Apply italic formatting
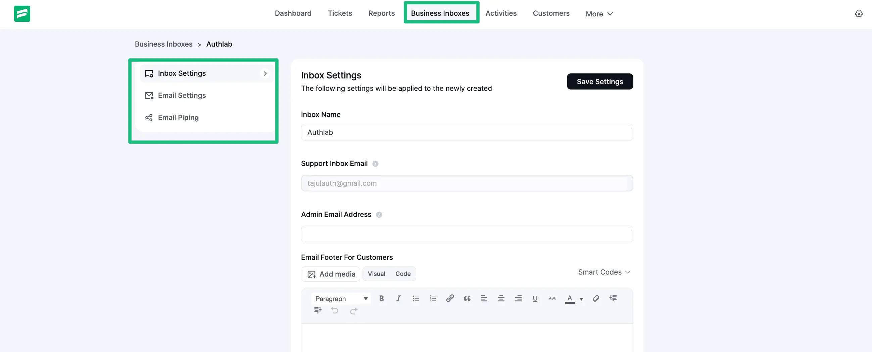The image size is (872, 352). click(x=398, y=299)
